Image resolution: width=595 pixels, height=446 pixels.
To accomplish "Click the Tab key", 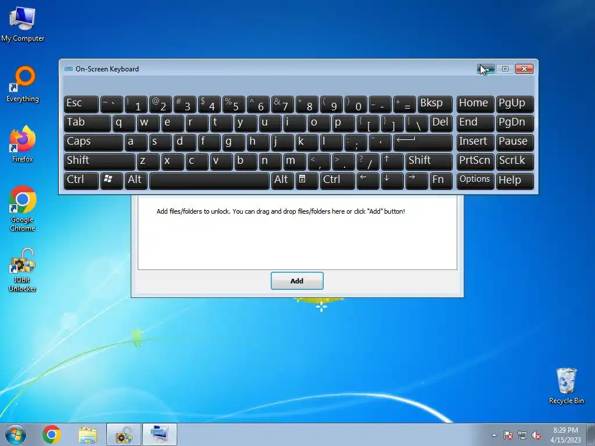I will [87, 123].
